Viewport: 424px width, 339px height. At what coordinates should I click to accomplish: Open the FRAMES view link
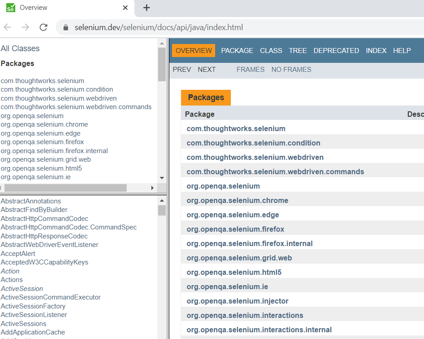pyautogui.click(x=251, y=69)
